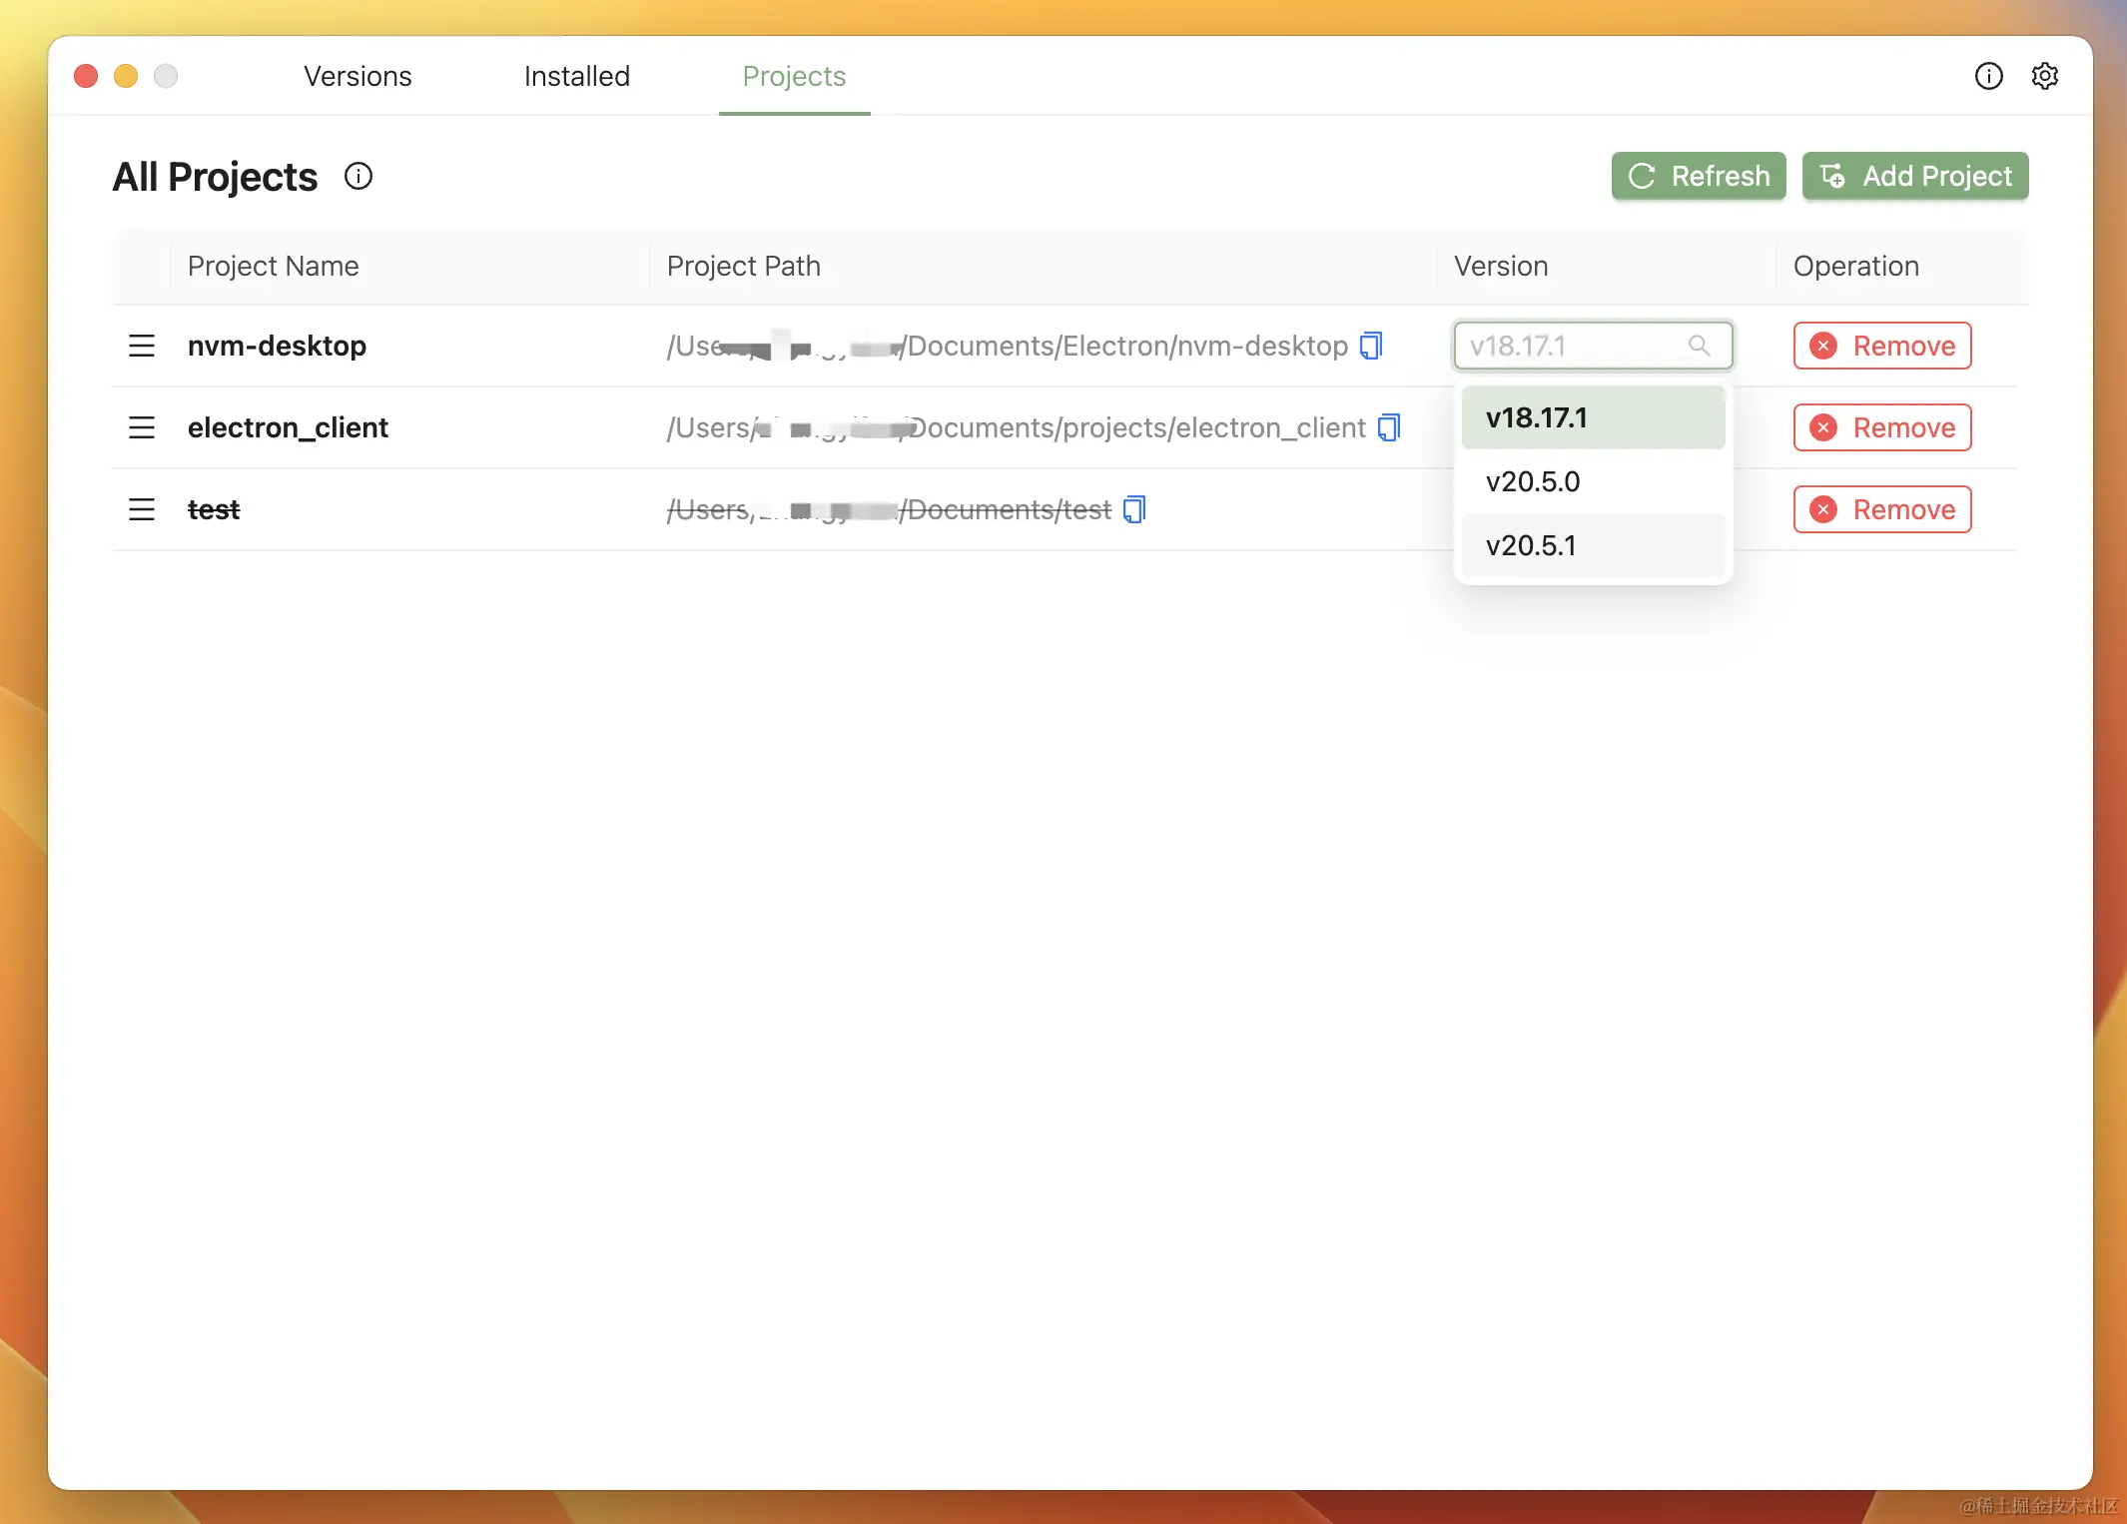Grab the drag handle for nvm-desktop row
The width and height of the screenshot is (2127, 1524).
tap(142, 346)
